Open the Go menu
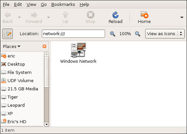Image resolution: width=187 pixels, height=134 pixels. [x=44, y=4]
